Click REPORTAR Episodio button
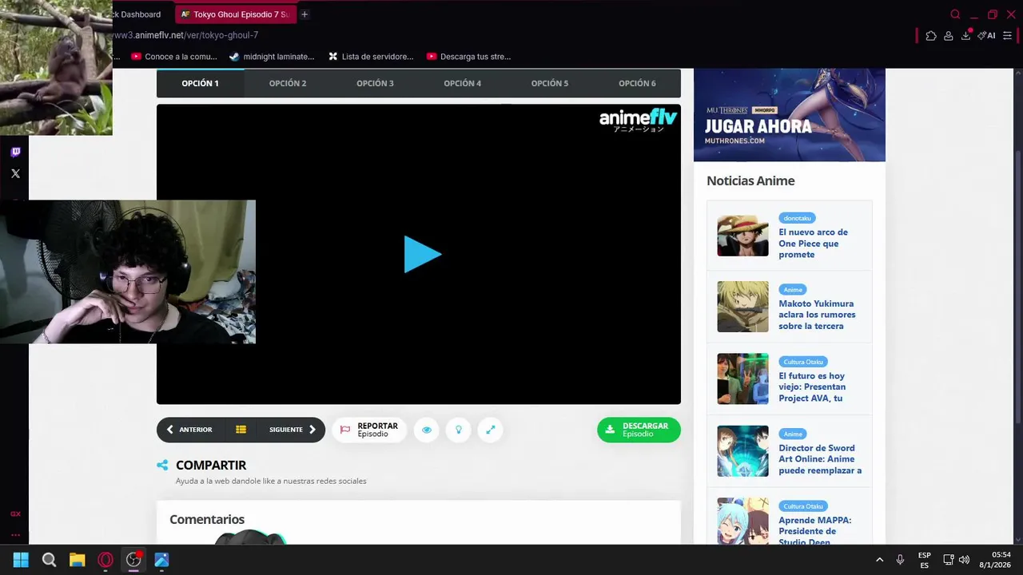Screen dimensions: 1023x575 tap(369, 430)
